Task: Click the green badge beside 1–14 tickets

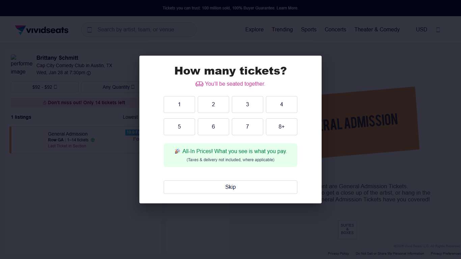Action: click(x=93, y=140)
